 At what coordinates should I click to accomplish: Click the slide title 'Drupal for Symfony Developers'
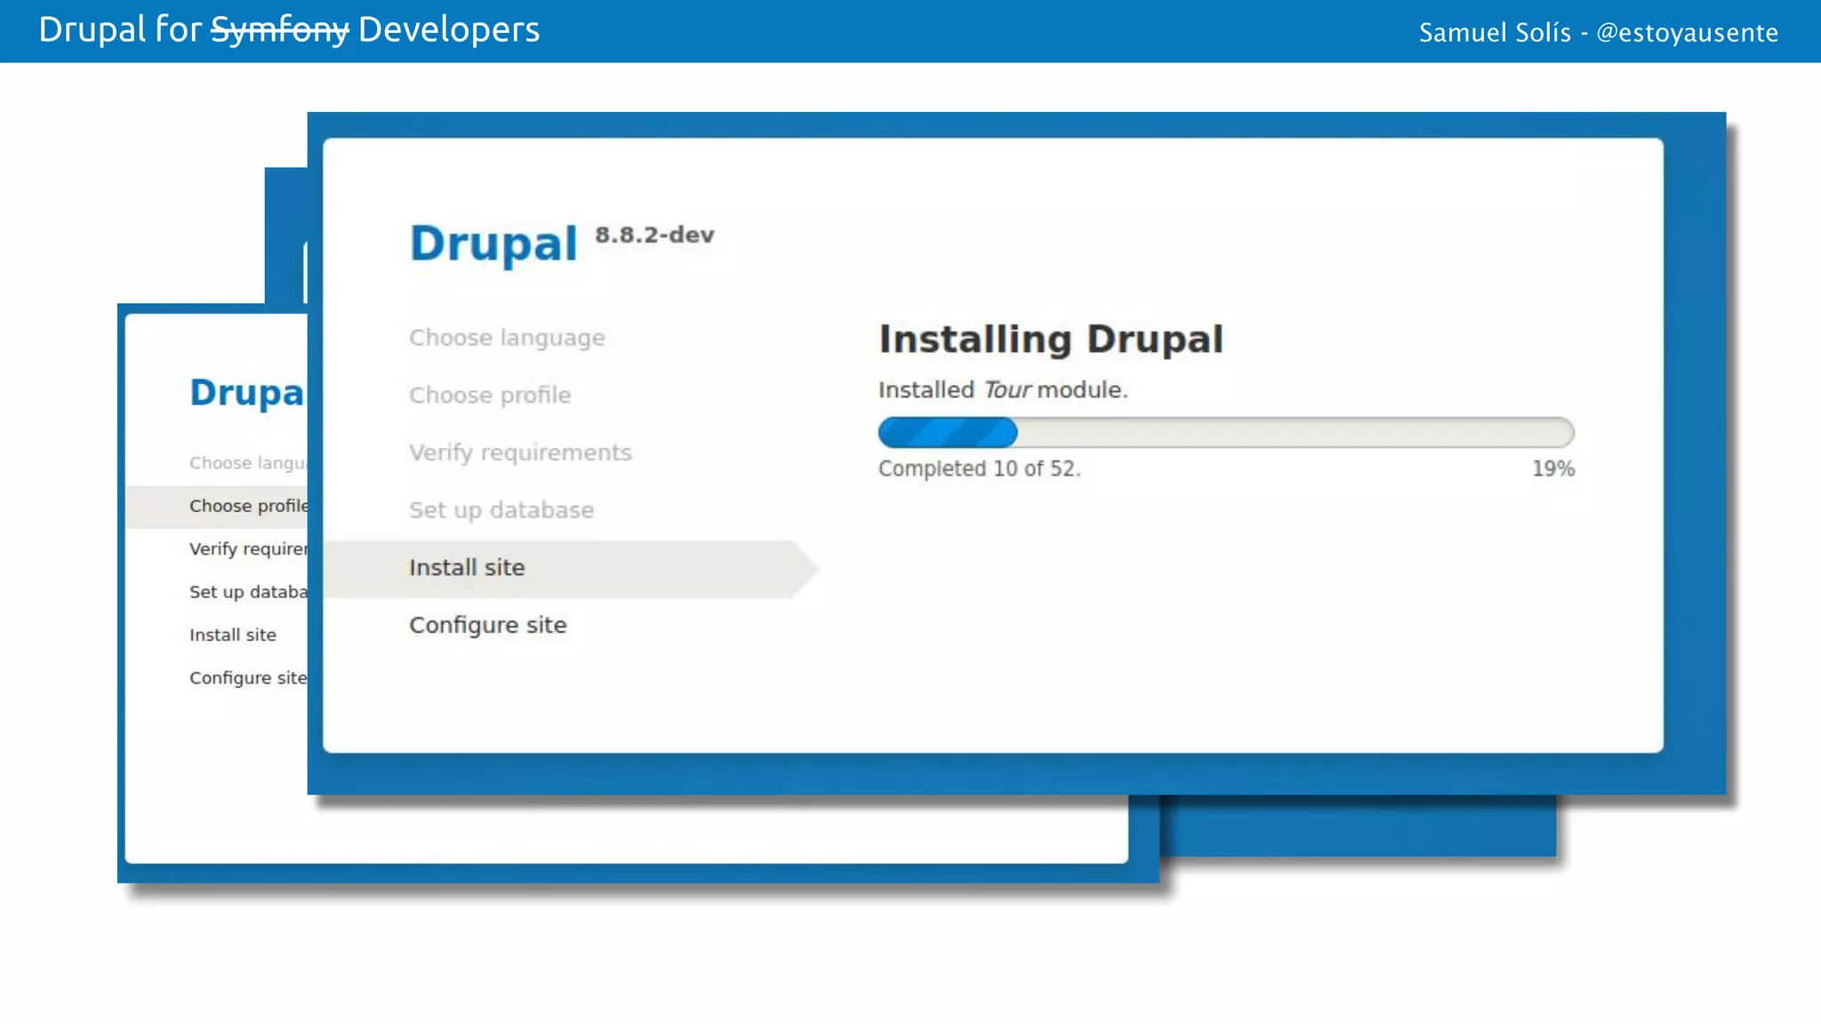[289, 30]
